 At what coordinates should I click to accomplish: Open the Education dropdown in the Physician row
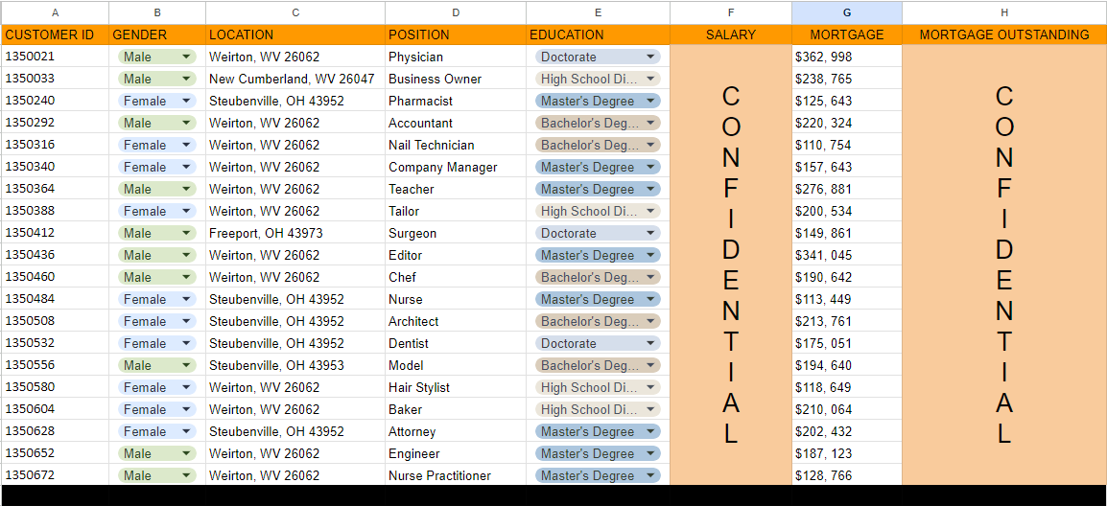[x=650, y=57]
